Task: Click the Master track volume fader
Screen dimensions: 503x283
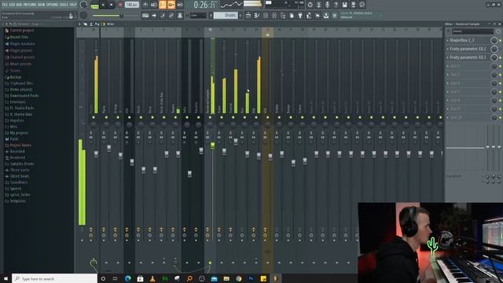Action: [x=96, y=154]
